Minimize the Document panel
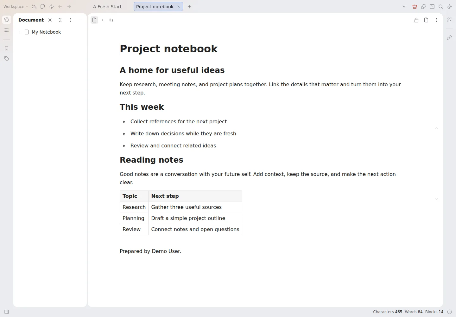The height and width of the screenshot is (317, 456). pos(80,20)
